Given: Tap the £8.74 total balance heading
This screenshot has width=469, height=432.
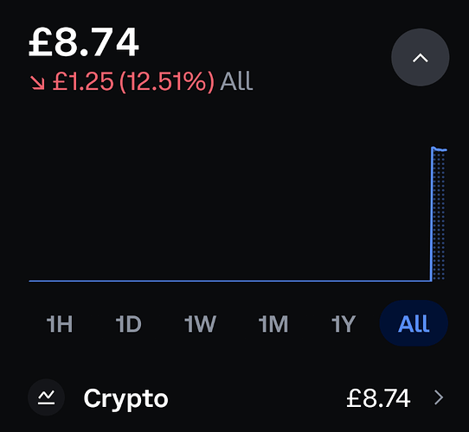Looking at the screenshot, I should pos(83,41).
